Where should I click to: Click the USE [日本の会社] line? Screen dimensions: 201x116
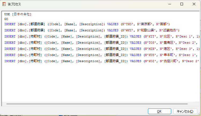(x=18, y=14)
